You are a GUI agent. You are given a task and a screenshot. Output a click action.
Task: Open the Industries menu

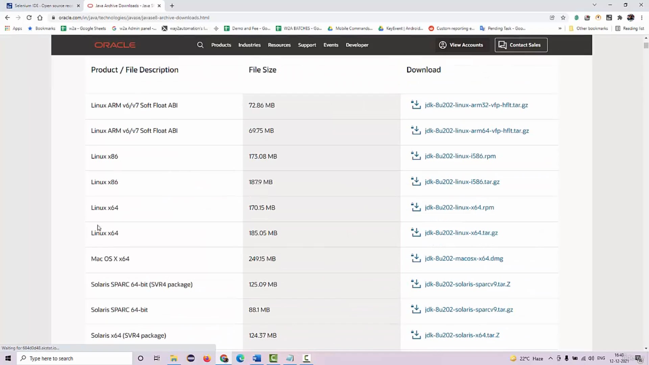(x=249, y=45)
